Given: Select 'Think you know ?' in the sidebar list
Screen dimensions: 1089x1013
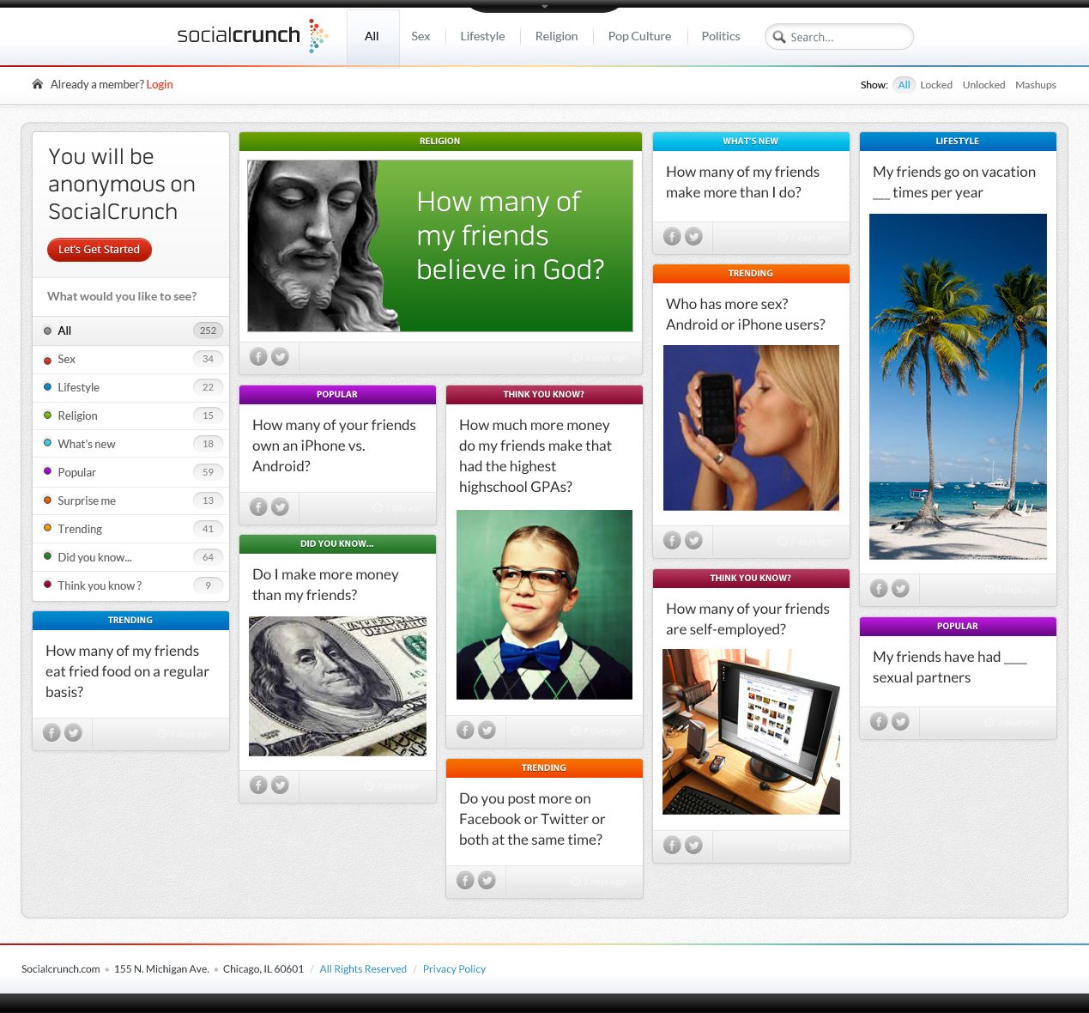Looking at the screenshot, I should [130, 585].
